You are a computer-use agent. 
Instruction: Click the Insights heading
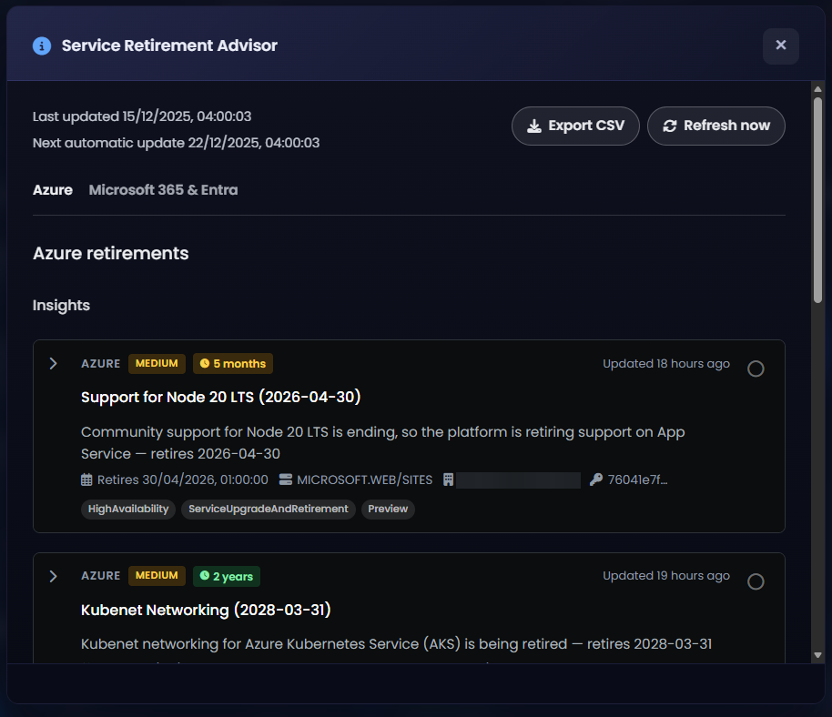61,306
